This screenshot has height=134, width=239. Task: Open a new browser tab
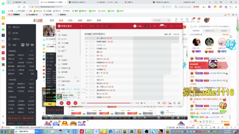(x=209, y=2)
